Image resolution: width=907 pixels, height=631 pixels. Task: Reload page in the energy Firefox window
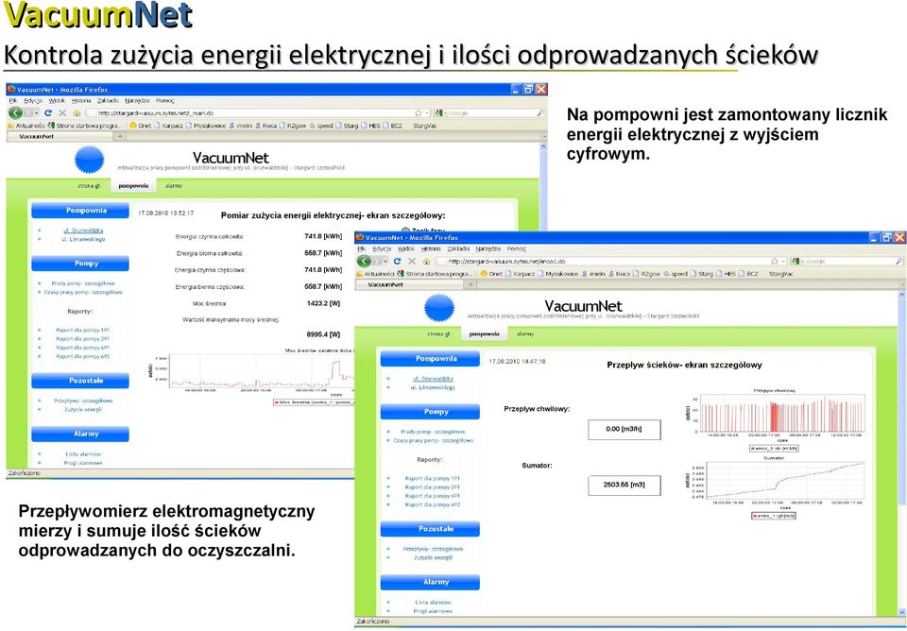tap(48, 113)
